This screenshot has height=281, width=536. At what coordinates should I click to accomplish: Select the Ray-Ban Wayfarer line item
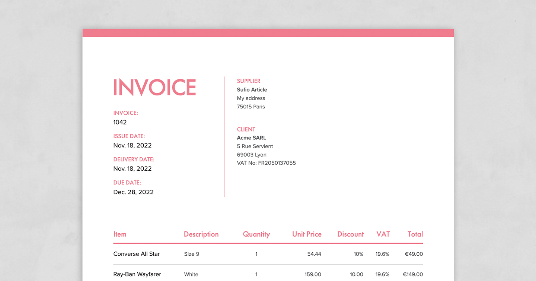[x=137, y=274]
